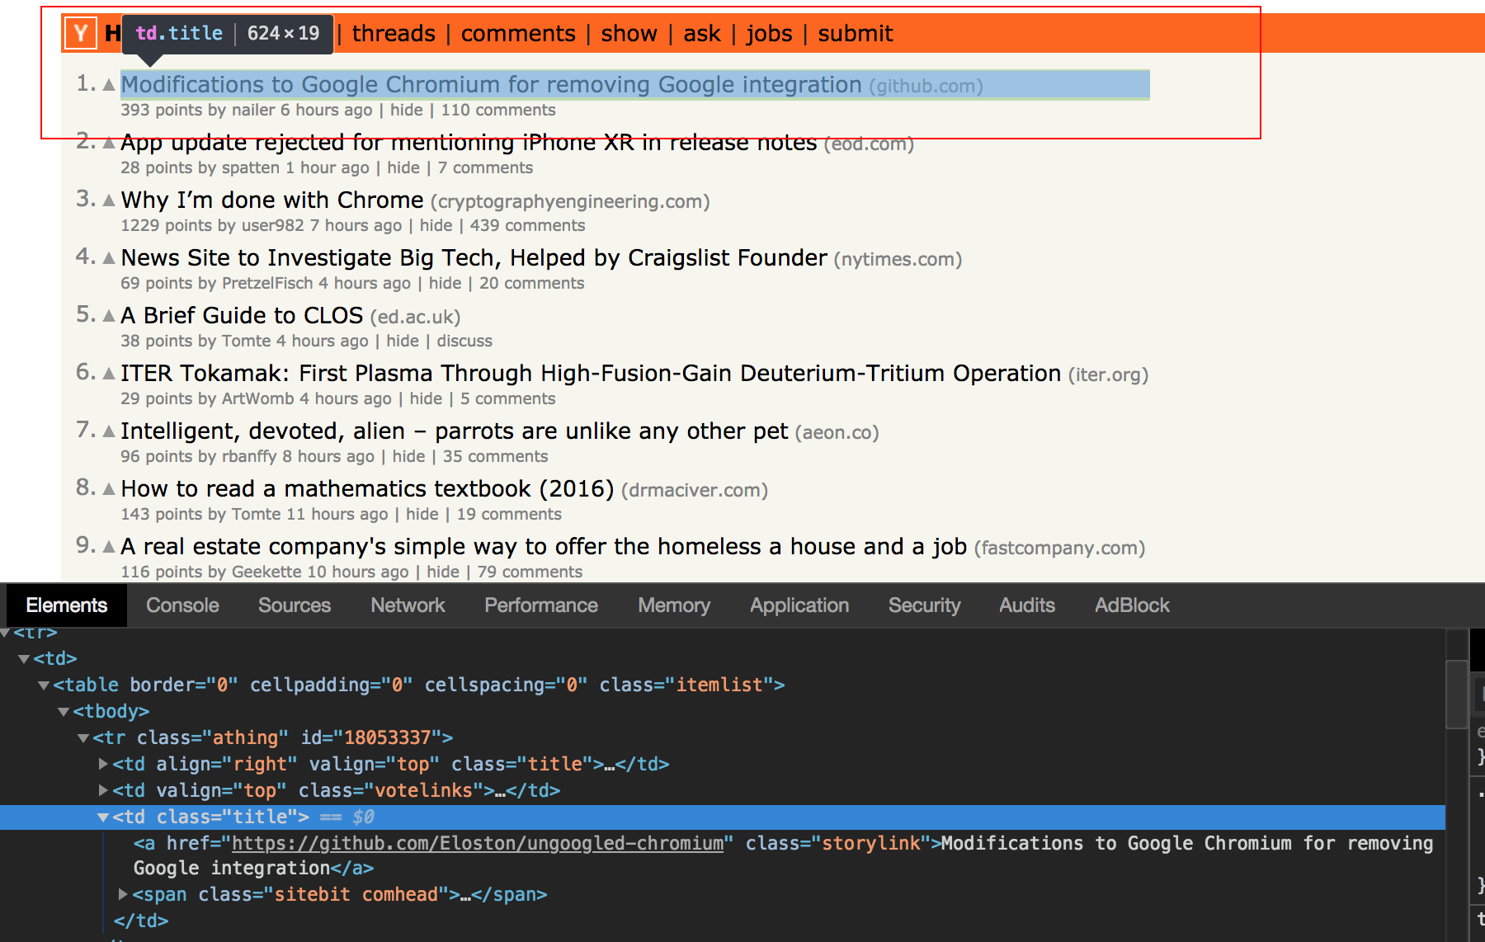
Task: Click the Elements panel vertical scrollbar
Action: pyautogui.click(x=1457, y=784)
